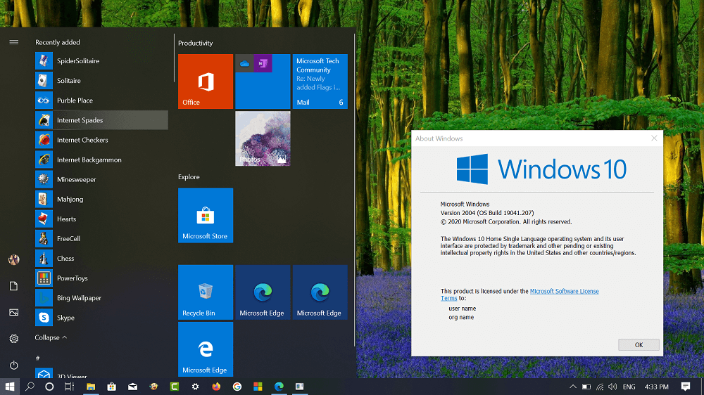Open Task View on the taskbar
This screenshot has width=704, height=395.
[x=69, y=386]
